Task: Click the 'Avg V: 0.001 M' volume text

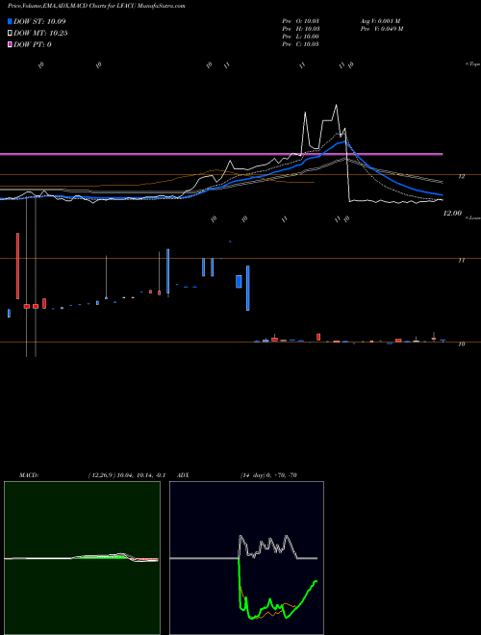Action: point(381,21)
